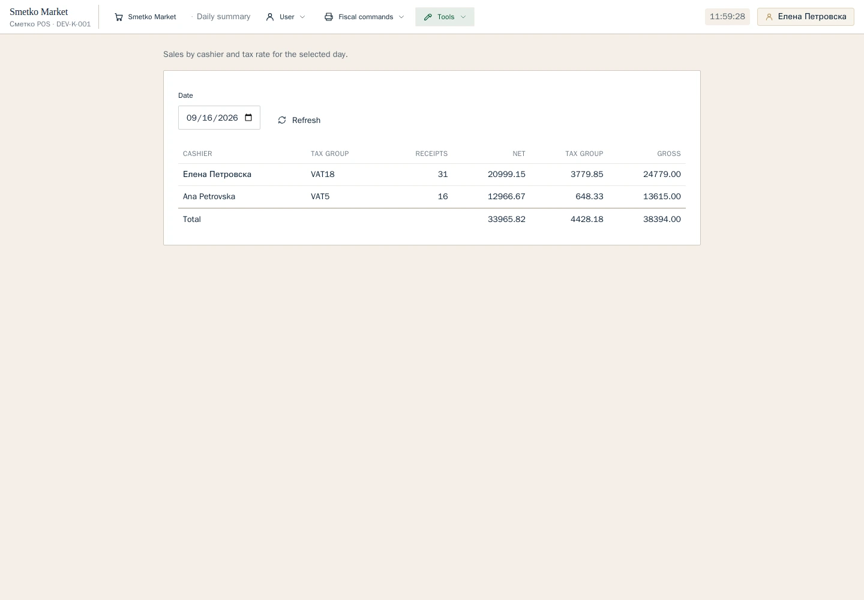This screenshot has height=600, width=864.
Task: Click tax value 3779.85
Action: coord(587,175)
